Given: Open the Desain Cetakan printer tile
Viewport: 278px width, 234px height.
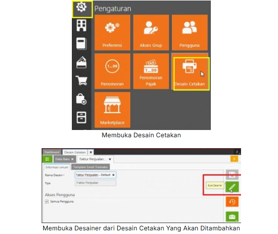Looking at the screenshot, I should coord(189,71).
